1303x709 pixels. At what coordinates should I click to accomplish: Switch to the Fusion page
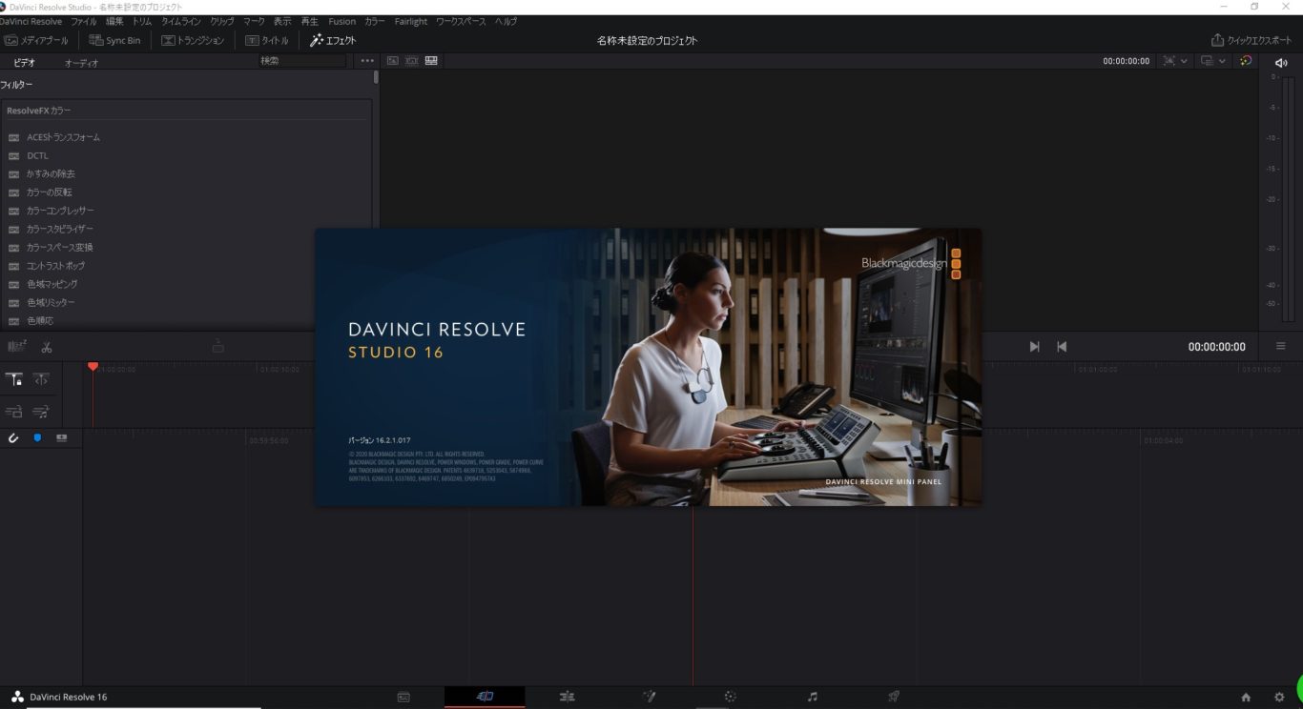point(649,697)
